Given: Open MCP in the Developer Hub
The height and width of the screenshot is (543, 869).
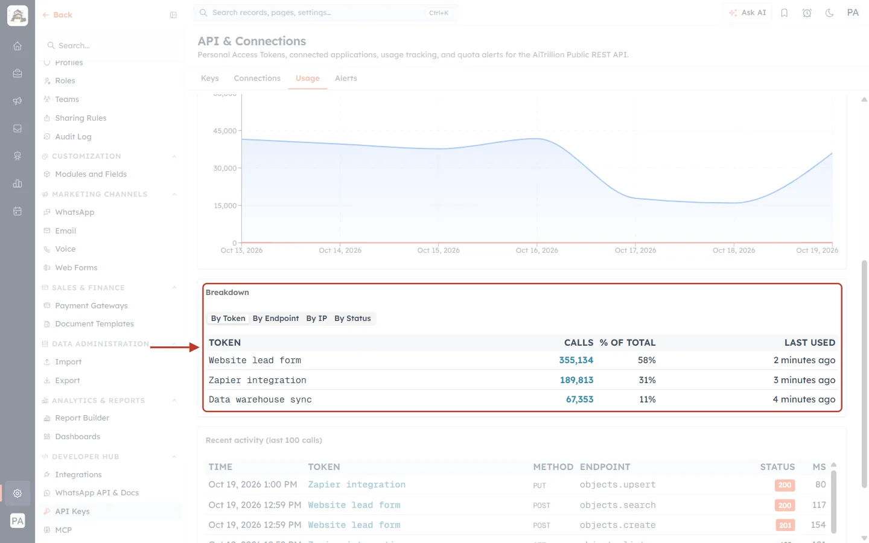Looking at the screenshot, I should click(63, 530).
